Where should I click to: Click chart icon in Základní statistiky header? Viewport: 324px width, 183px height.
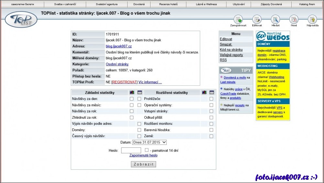tap(131, 93)
